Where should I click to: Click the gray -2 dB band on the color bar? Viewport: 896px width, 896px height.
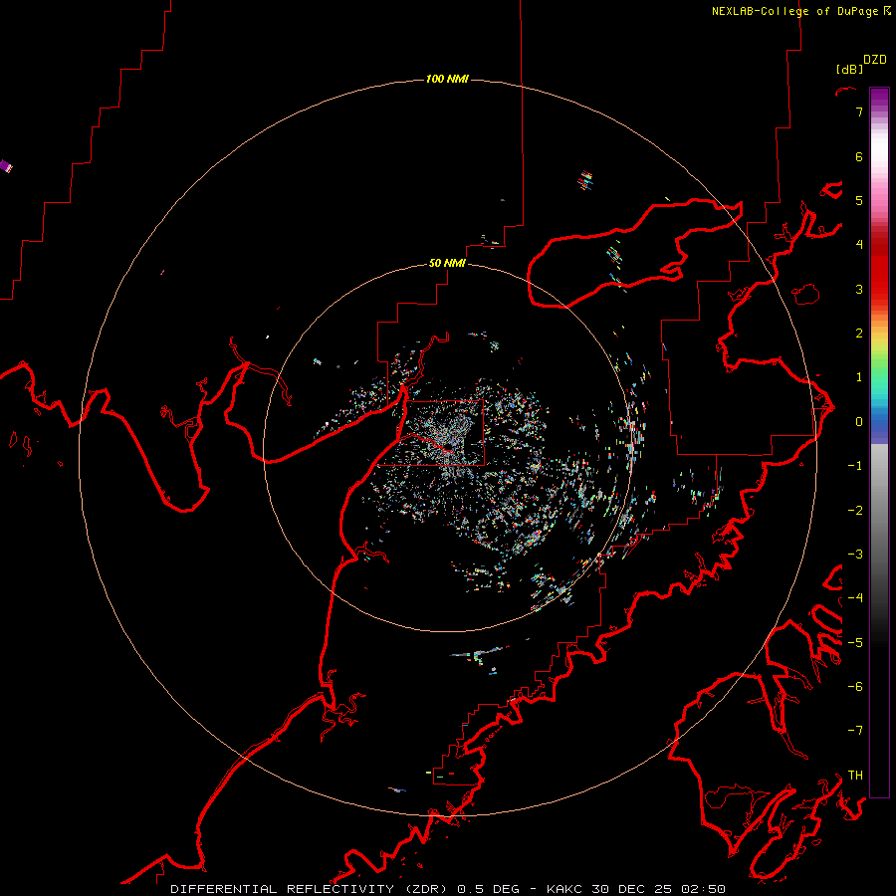879,511
